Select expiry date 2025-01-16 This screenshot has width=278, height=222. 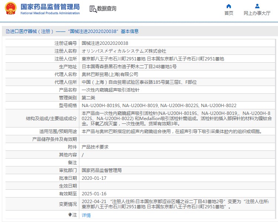tap(94, 194)
